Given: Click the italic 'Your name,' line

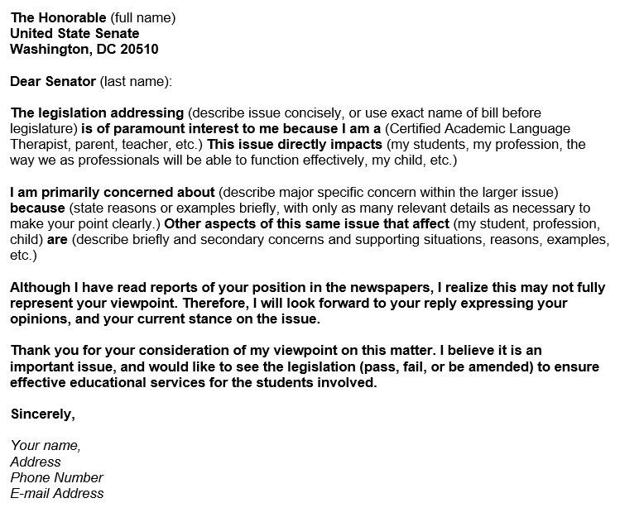Looking at the screenshot, I should (46, 446).
